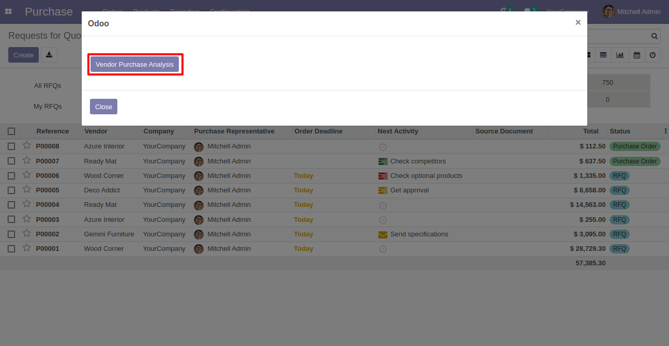Switch to the activity view
Viewport: 669px width, 346px height.
point(653,55)
